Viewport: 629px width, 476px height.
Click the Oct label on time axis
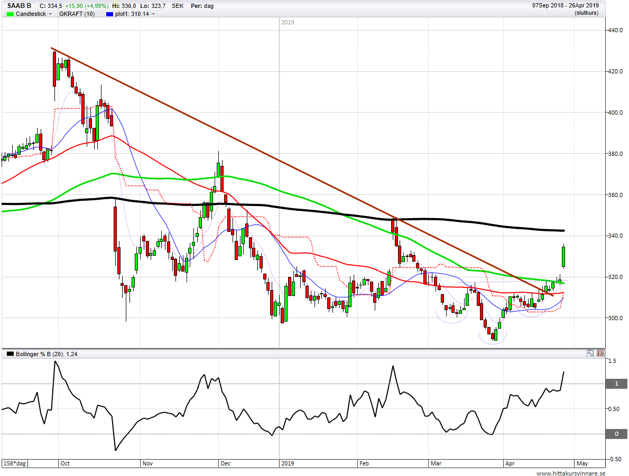coord(65,463)
